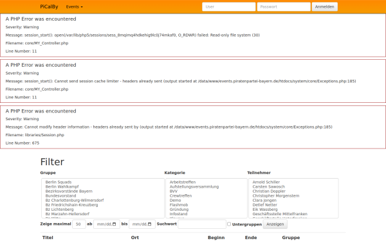Select Bz Charlottenburg-Wilmersdorf group
Screen dimensions: 386x241
pyautogui.click(x=75, y=201)
